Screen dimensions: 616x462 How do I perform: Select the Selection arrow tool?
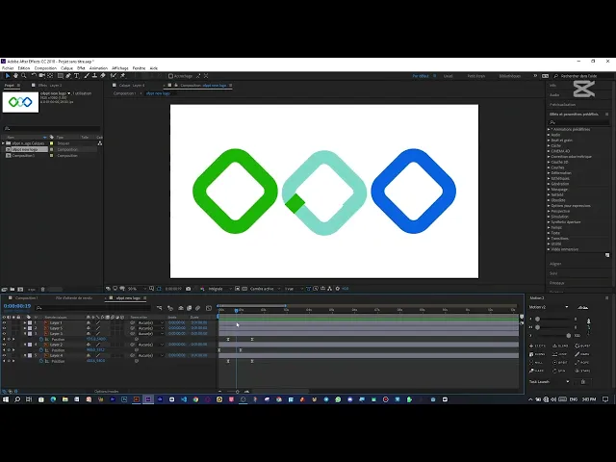[x=7, y=76]
